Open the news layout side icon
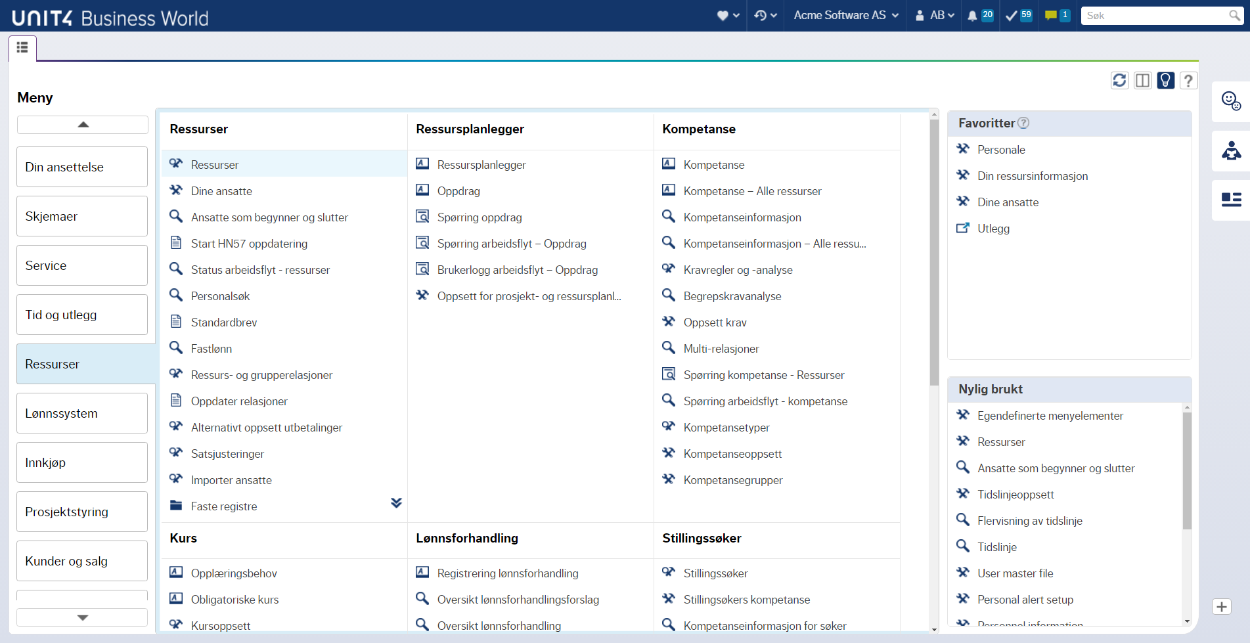 pos(1231,200)
